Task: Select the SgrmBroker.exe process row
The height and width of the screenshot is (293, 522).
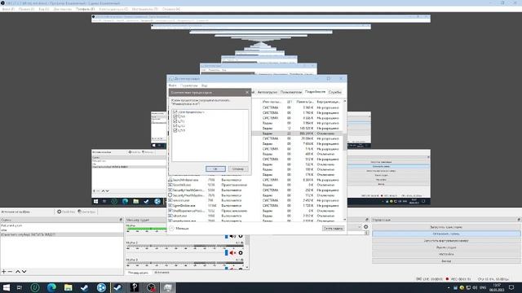Action: click(256, 206)
